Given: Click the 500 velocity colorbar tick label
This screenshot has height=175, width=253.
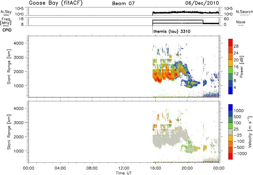Looking at the screenshot, I should (238, 117).
